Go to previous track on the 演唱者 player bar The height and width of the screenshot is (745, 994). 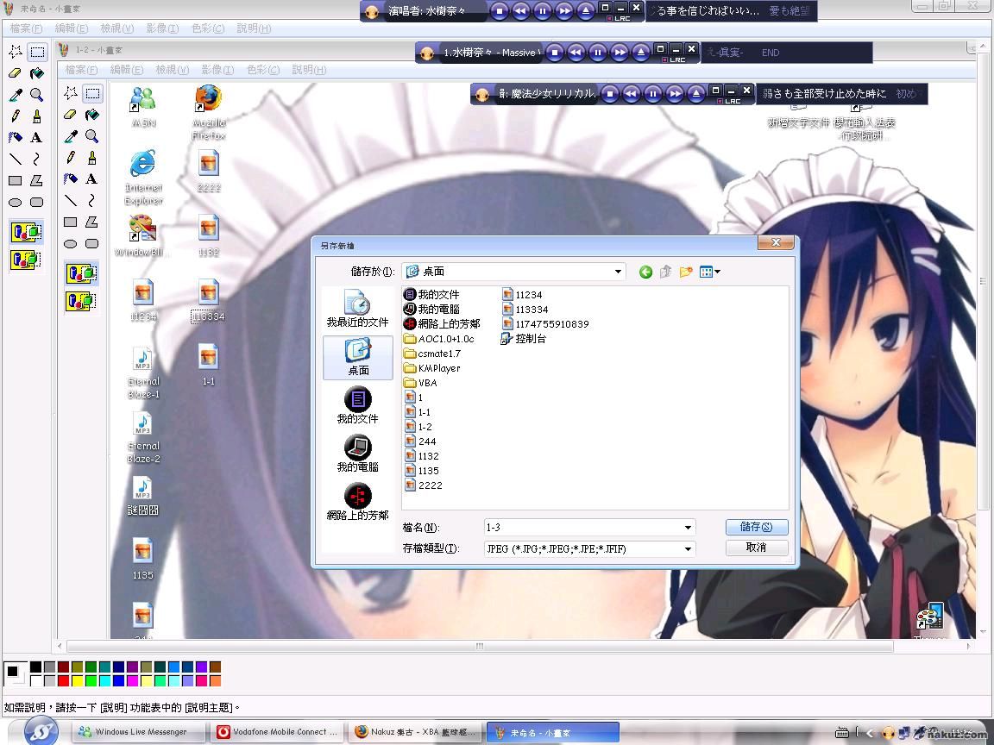pyautogui.click(x=521, y=10)
